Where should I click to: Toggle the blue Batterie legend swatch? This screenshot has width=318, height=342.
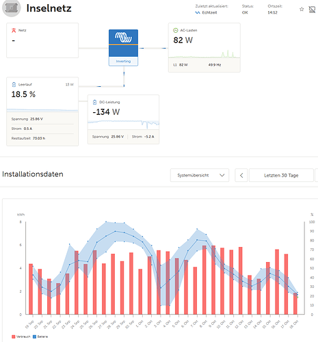(x=35, y=337)
